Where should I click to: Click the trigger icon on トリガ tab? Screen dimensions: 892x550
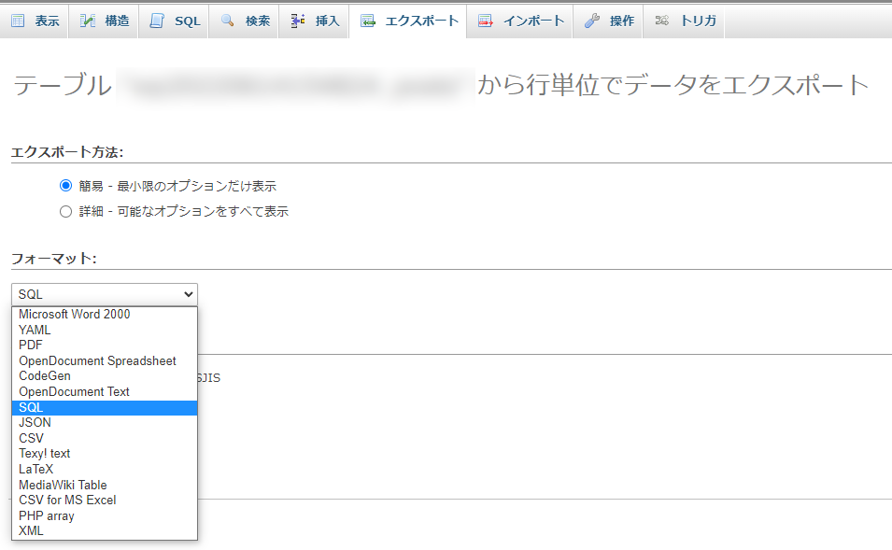(662, 21)
